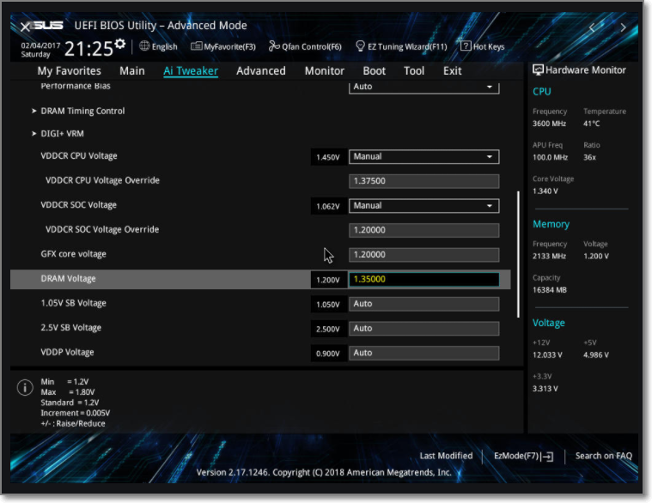This screenshot has height=503, width=652.
Task: Switch to My Favorites tab
Action: 69,71
